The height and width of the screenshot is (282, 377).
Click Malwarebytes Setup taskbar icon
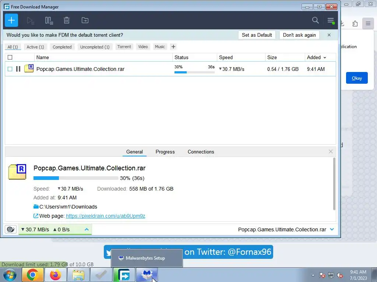pos(147,275)
